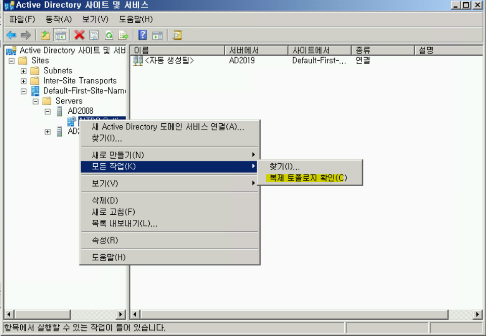Click the Inter-Site Transports folder icon
This screenshot has width=486, height=336.
point(35,81)
